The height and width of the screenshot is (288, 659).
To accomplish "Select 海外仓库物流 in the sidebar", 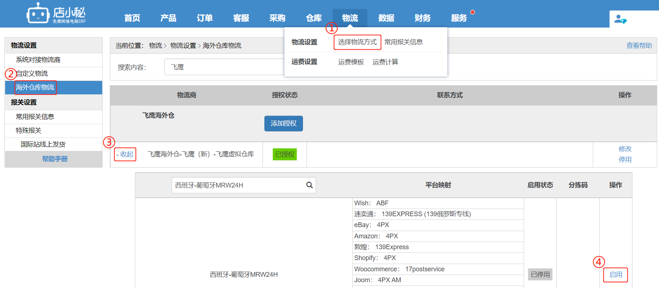I will click(53, 87).
